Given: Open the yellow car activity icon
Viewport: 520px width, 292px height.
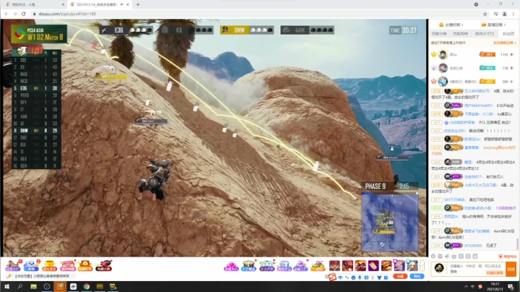Looking at the screenshot, I should (318, 266).
